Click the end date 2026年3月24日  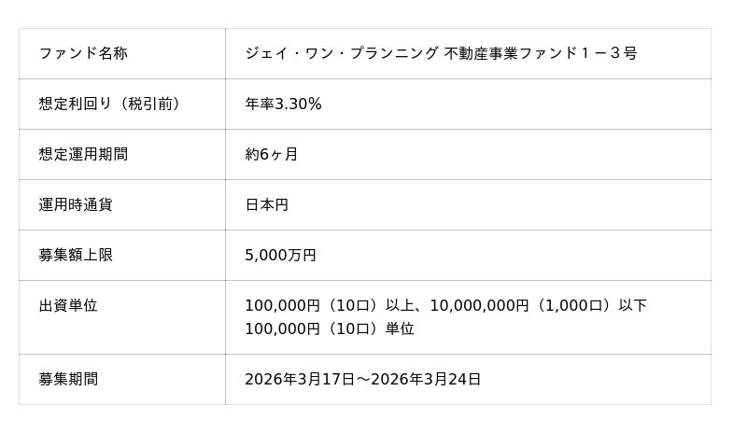427,379
